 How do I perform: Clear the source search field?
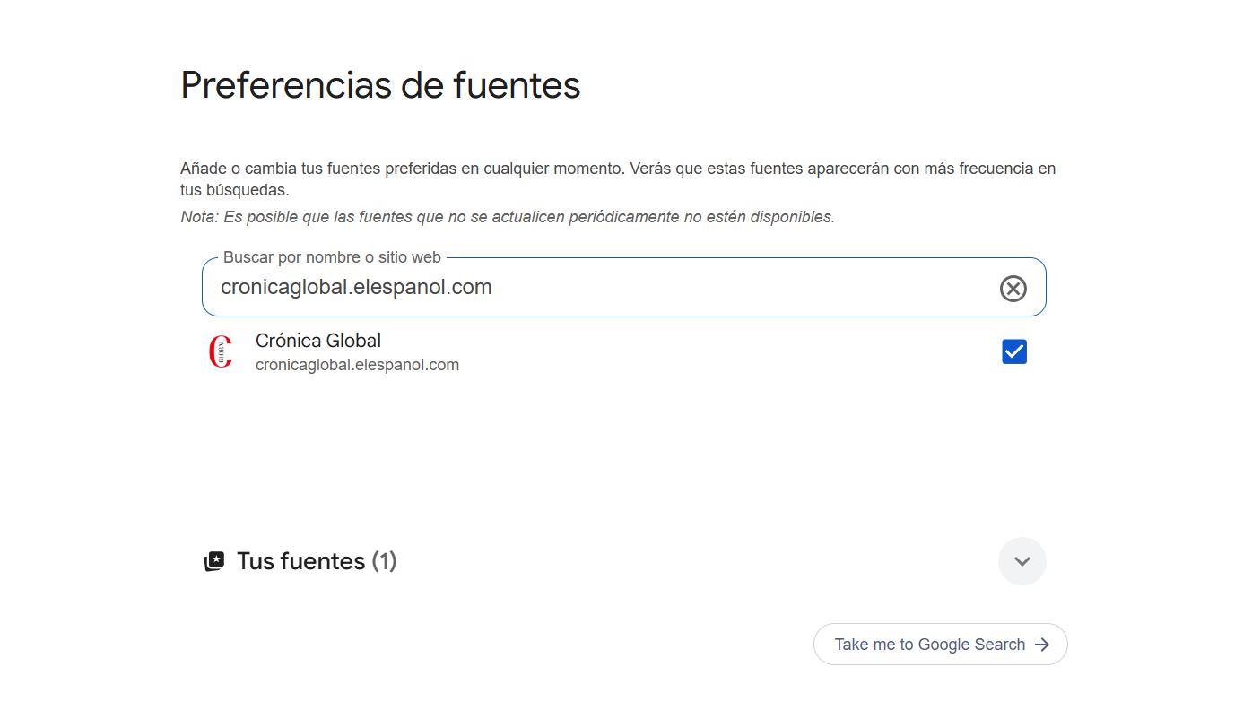(1013, 288)
